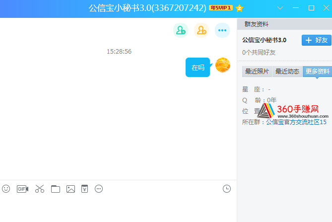Click the GIF video icon
The image size is (332, 222).
[x=22, y=189]
